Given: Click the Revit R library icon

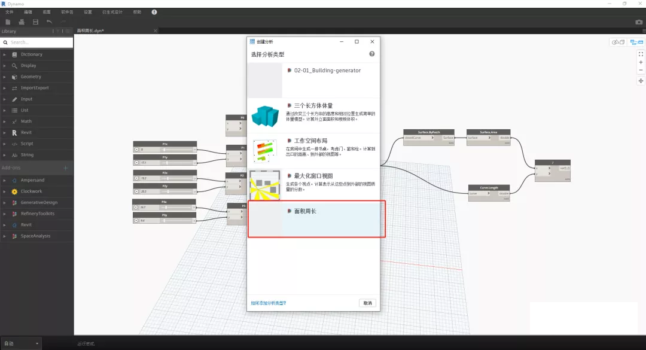Looking at the screenshot, I should pos(14,133).
